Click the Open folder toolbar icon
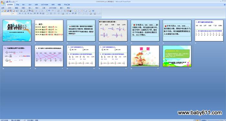 tap(5, 11)
